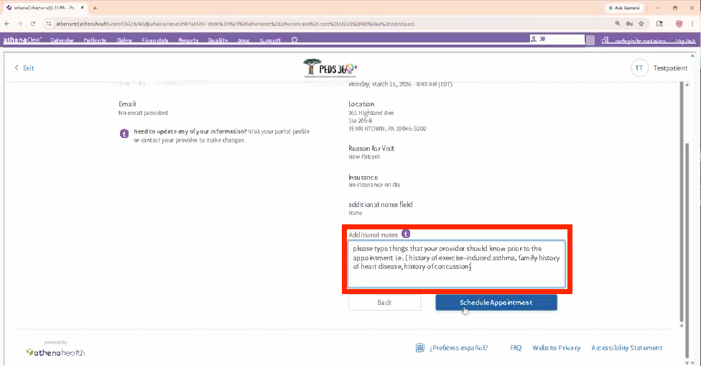Go back with the browser back arrow
701x366 pixels.
pyautogui.click(x=7, y=24)
